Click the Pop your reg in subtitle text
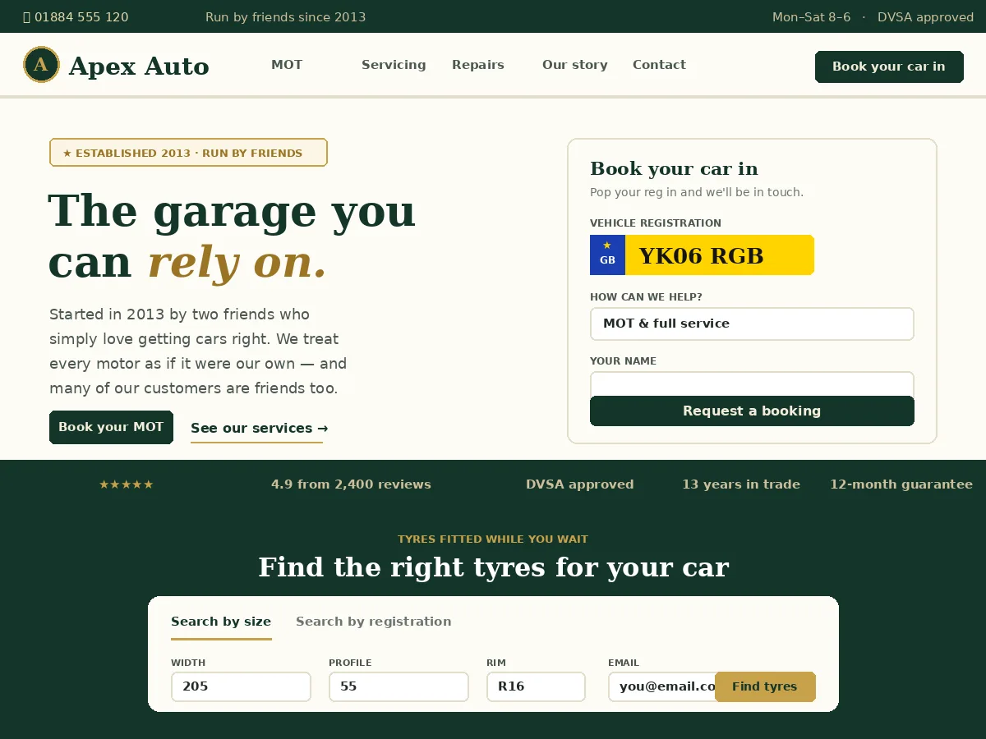Image resolution: width=986 pixels, height=739 pixels. click(697, 192)
